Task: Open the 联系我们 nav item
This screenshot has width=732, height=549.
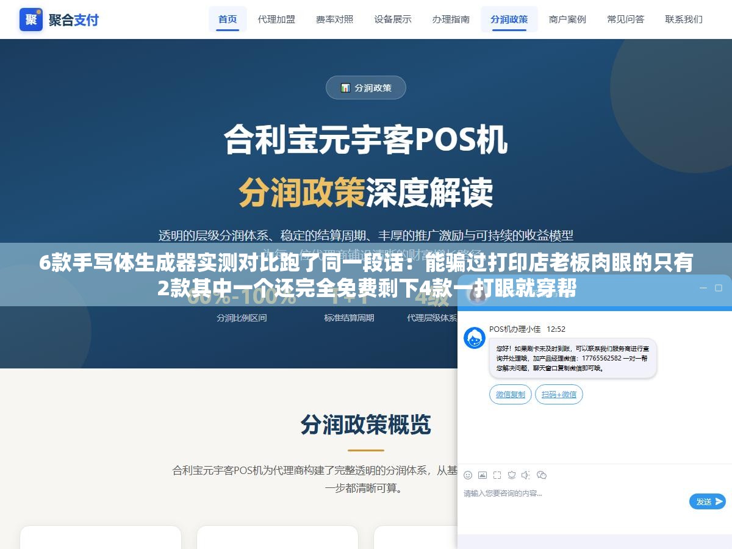Action: pos(684,19)
